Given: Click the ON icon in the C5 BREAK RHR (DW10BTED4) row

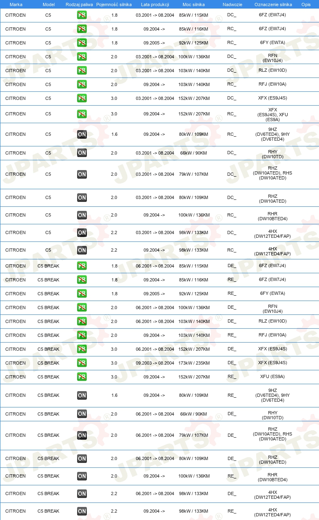Looking at the screenshot, I should click(82, 476).
